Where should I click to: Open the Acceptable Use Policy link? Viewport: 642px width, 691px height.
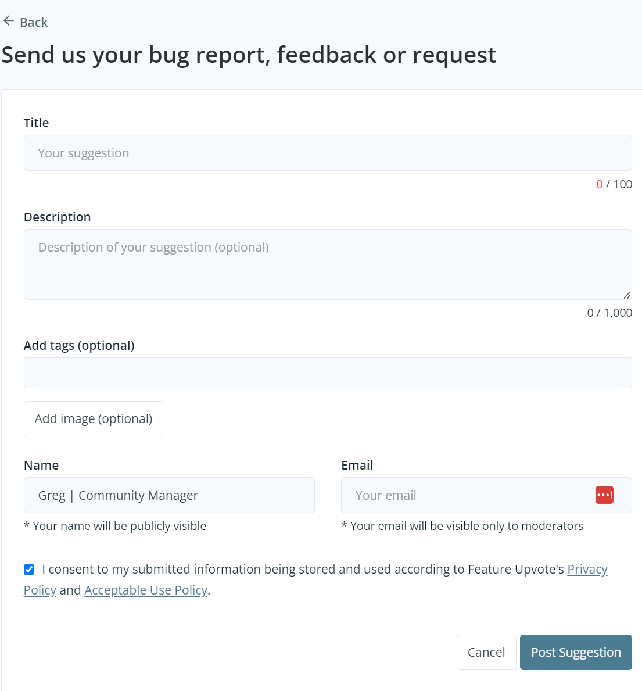[x=146, y=590]
